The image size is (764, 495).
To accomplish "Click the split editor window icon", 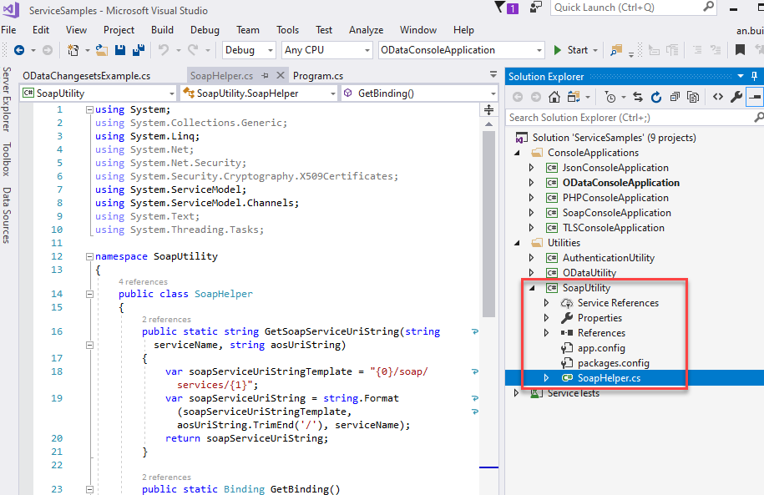I will pyautogui.click(x=488, y=109).
